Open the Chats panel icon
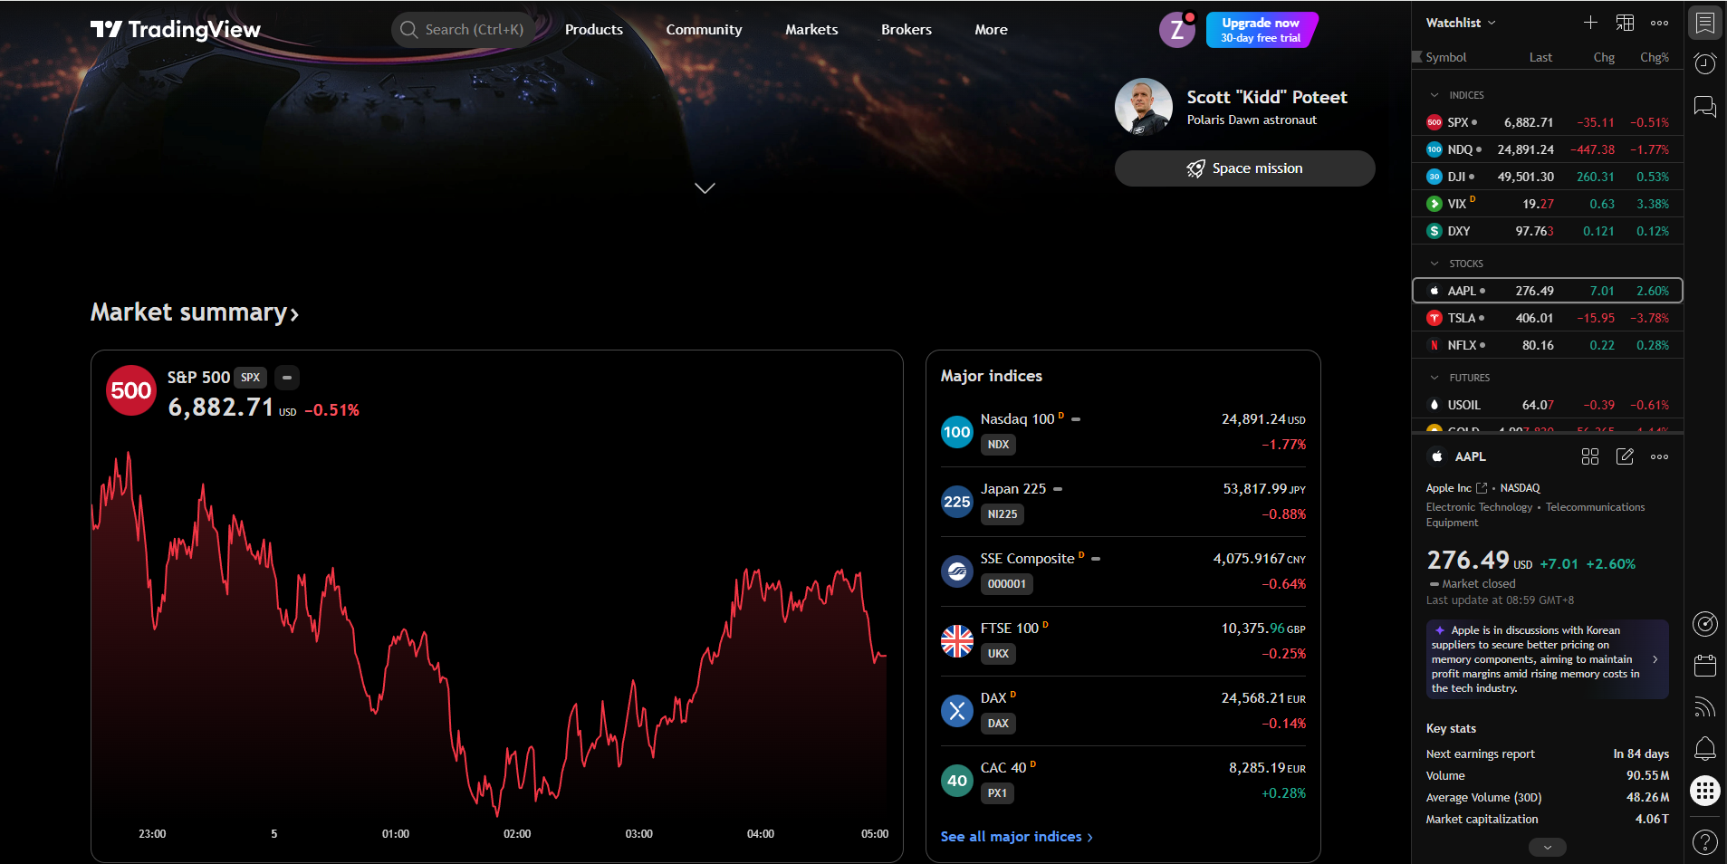 pos(1704,107)
